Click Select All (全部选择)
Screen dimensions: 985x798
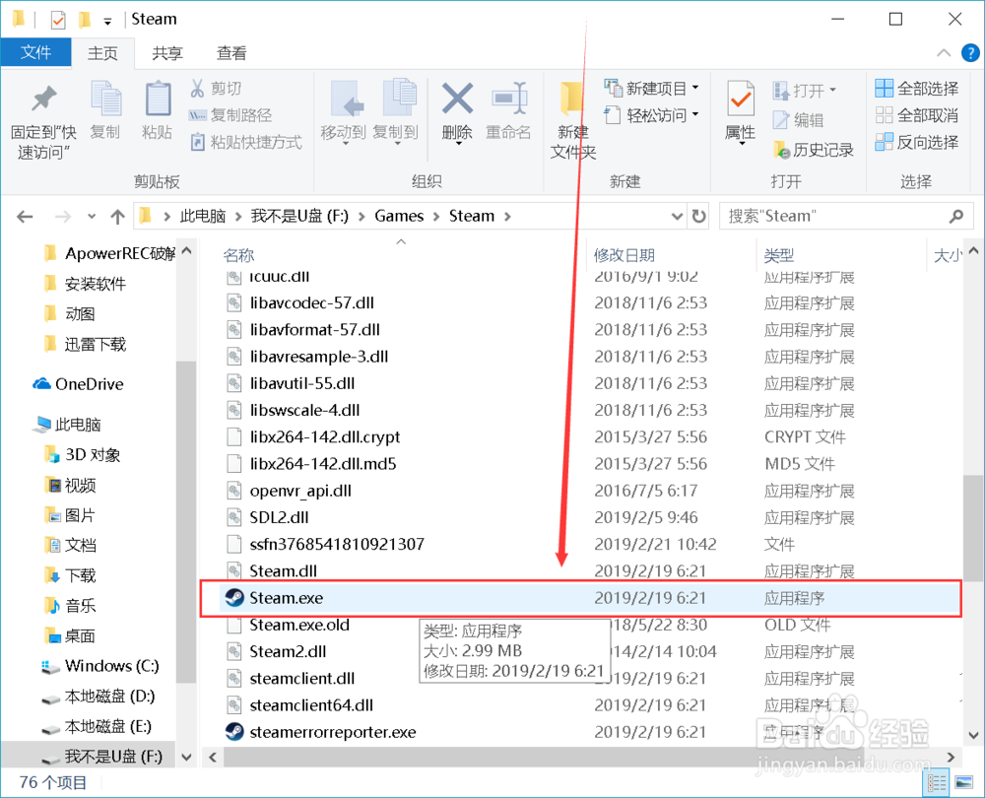(x=917, y=89)
